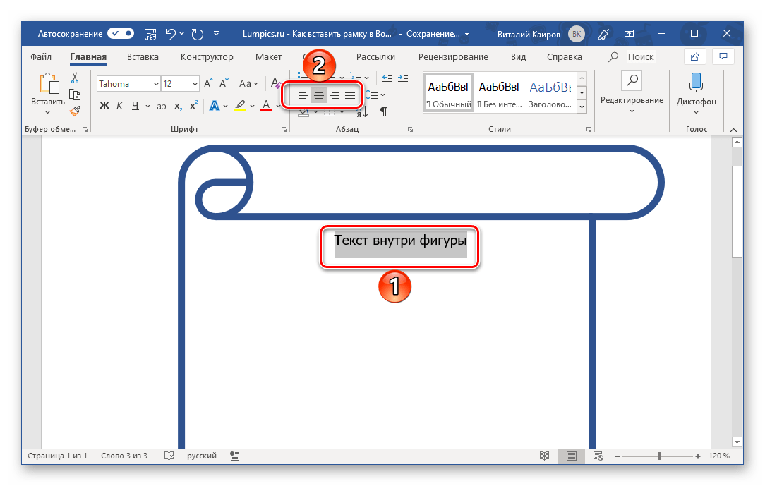The image size is (765, 486).
Task: Open the Tahoma font name dropdown
Action: point(156,84)
